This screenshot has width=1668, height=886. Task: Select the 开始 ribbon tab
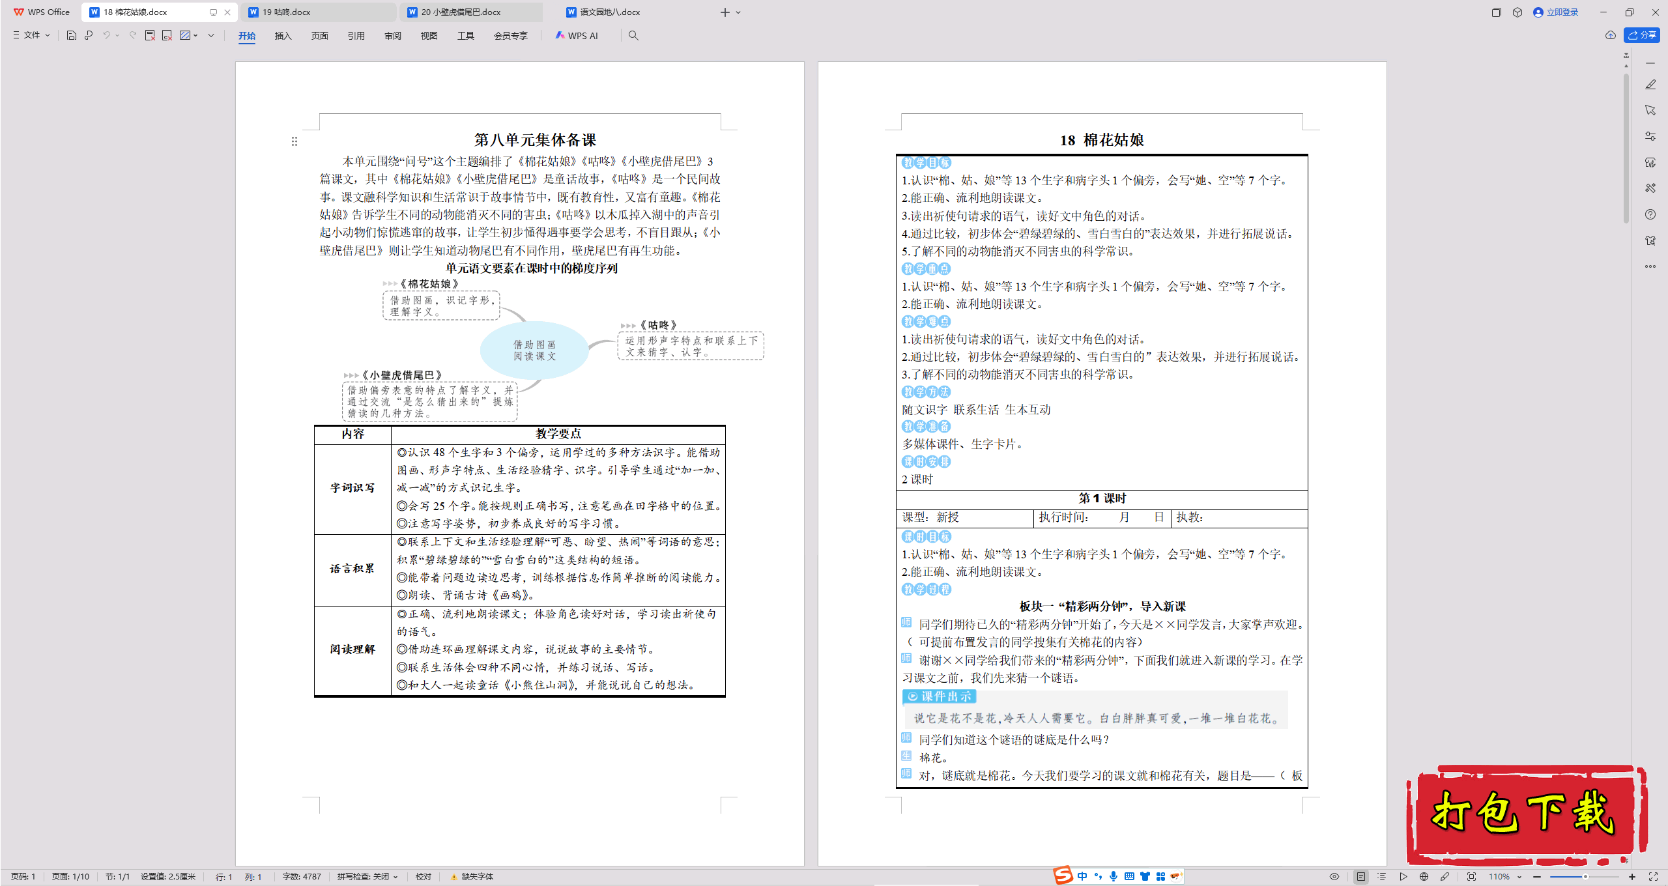(247, 36)
